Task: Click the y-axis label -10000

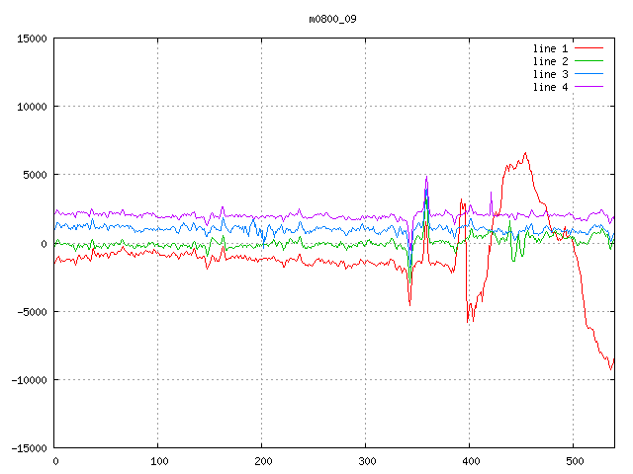Action: pos(28,380)
